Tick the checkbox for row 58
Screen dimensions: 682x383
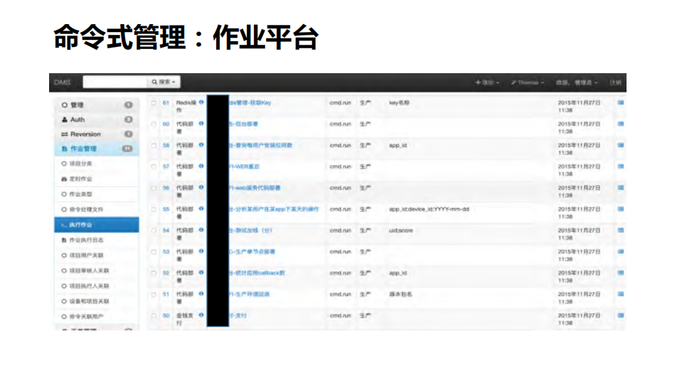click(x=154, y=146)
